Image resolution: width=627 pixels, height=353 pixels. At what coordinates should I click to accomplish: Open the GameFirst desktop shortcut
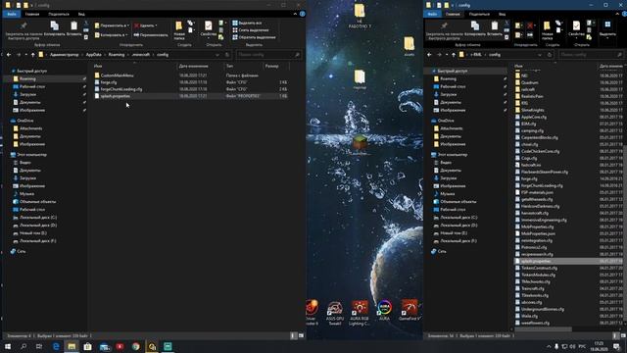410,311
